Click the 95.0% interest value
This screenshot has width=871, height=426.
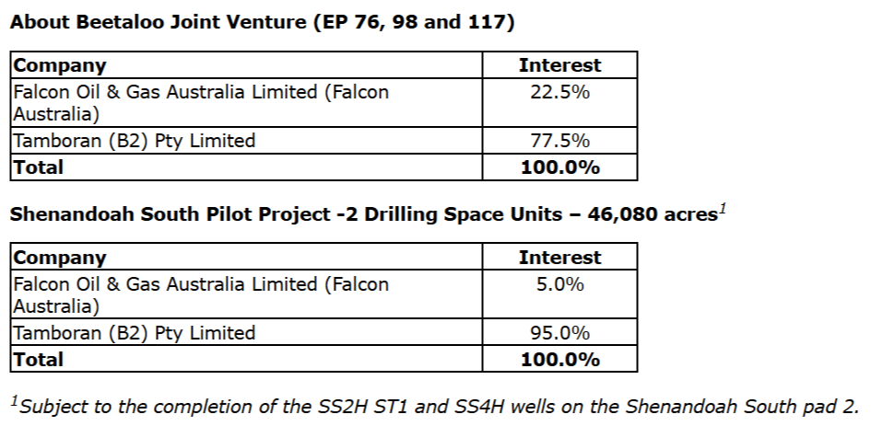(x=559, y=333)
